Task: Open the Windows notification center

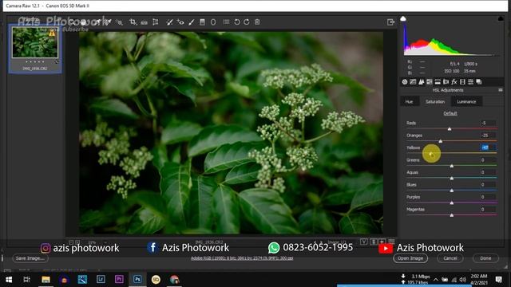Action: [x=498, y=280]
